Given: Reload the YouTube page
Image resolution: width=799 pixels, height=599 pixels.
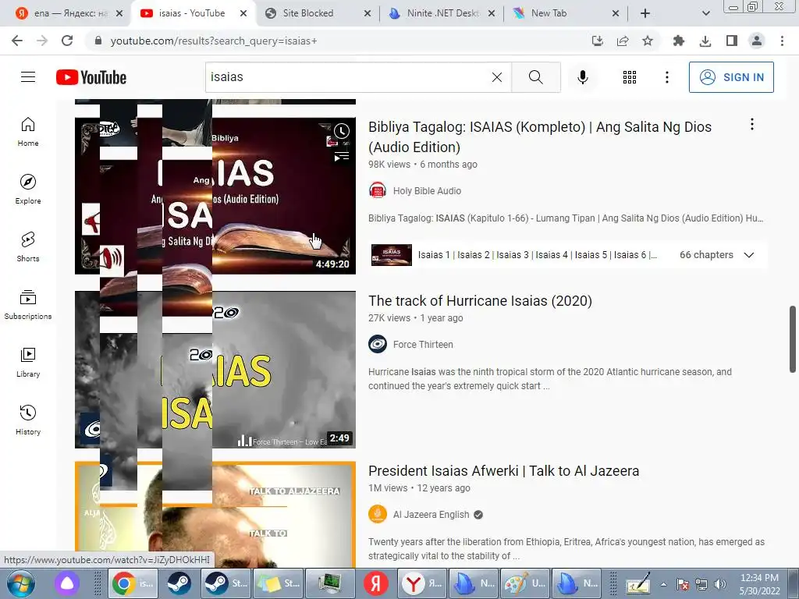Looking at the screenshot, I should tap(67, 41).
